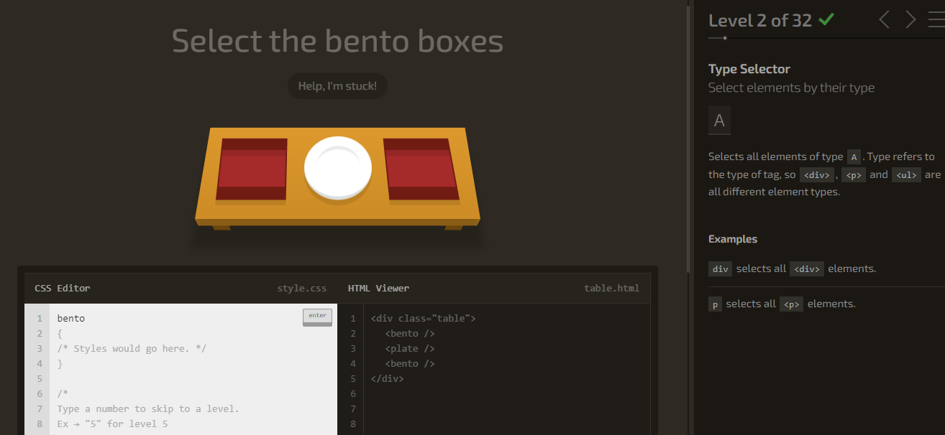Click the bento selector text on line 1
945x435 pixels.
pyautogui.click(x=70, y=318)
